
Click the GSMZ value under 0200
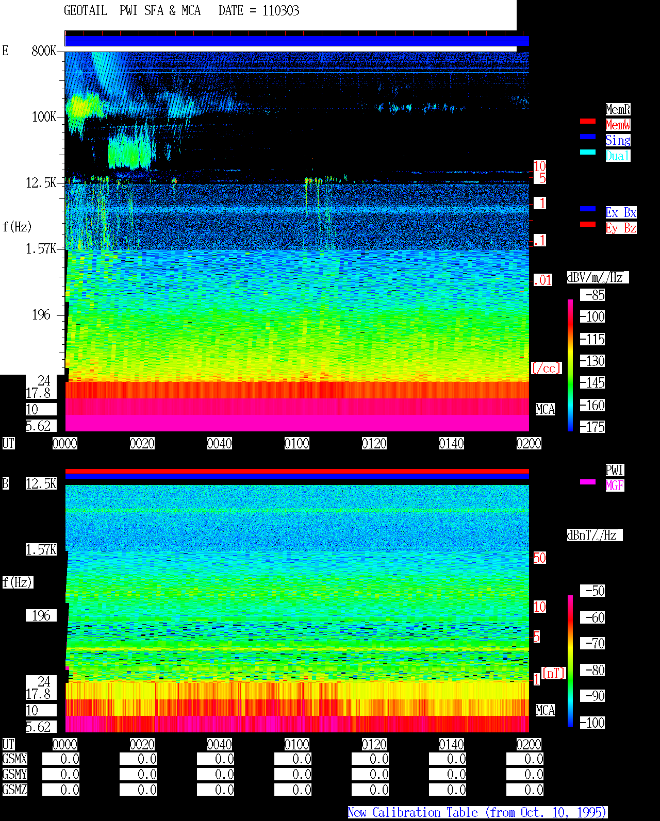coord(525,790)
